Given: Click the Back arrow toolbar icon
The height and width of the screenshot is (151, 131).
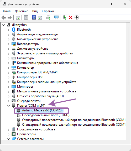Looking at the screenshot, I should tap(4, 17).
